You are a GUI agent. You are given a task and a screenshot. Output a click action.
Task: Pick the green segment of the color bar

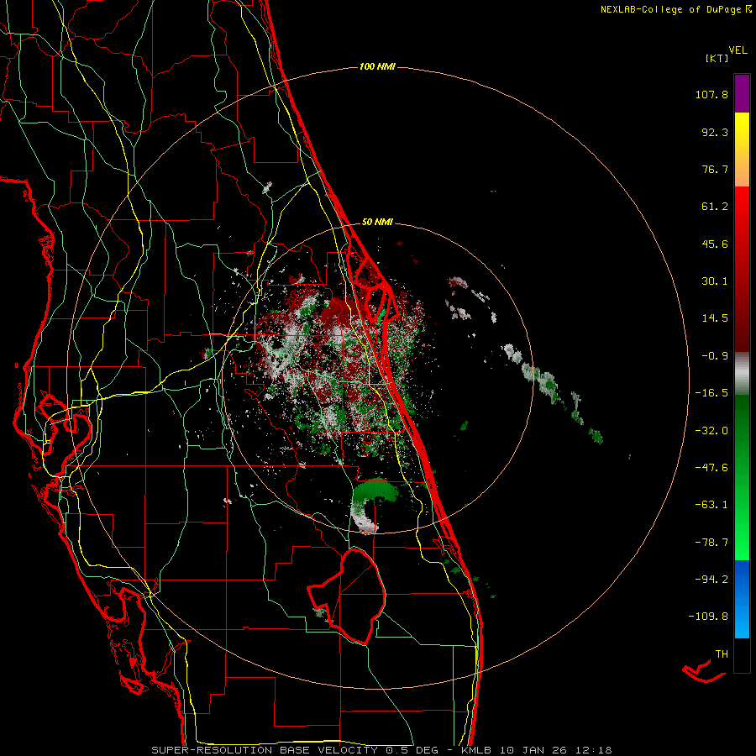click(742, 477)
